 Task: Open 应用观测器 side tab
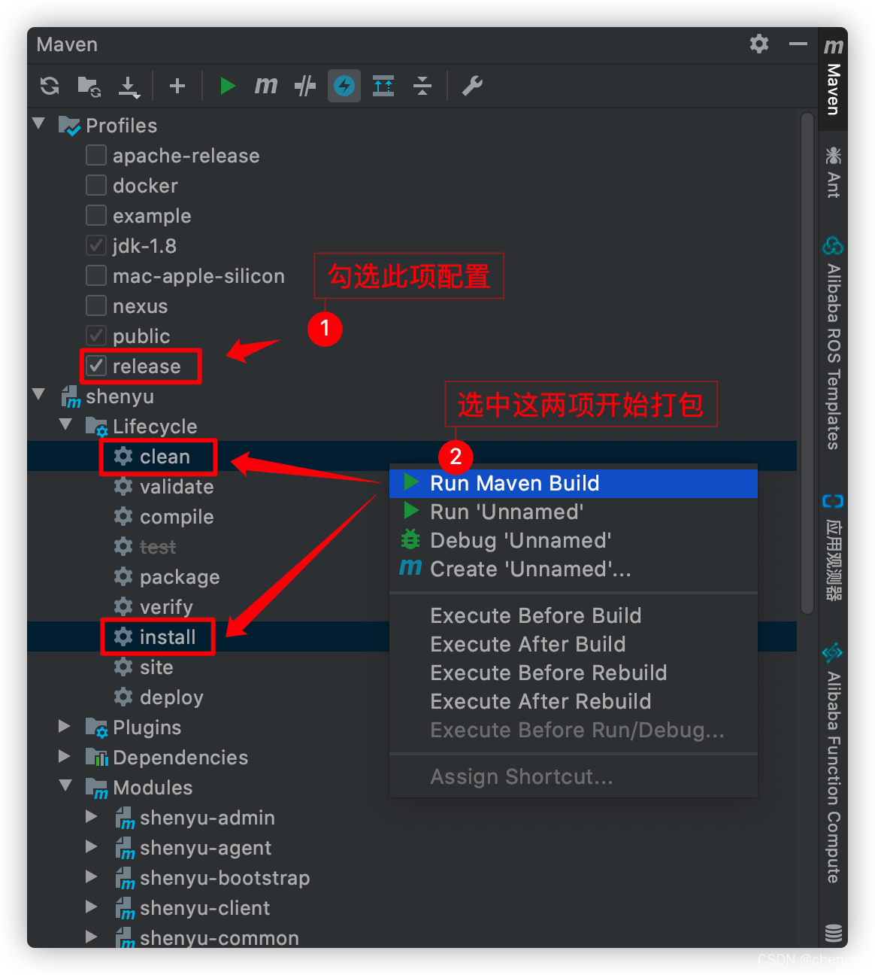(x=833, y=547)
